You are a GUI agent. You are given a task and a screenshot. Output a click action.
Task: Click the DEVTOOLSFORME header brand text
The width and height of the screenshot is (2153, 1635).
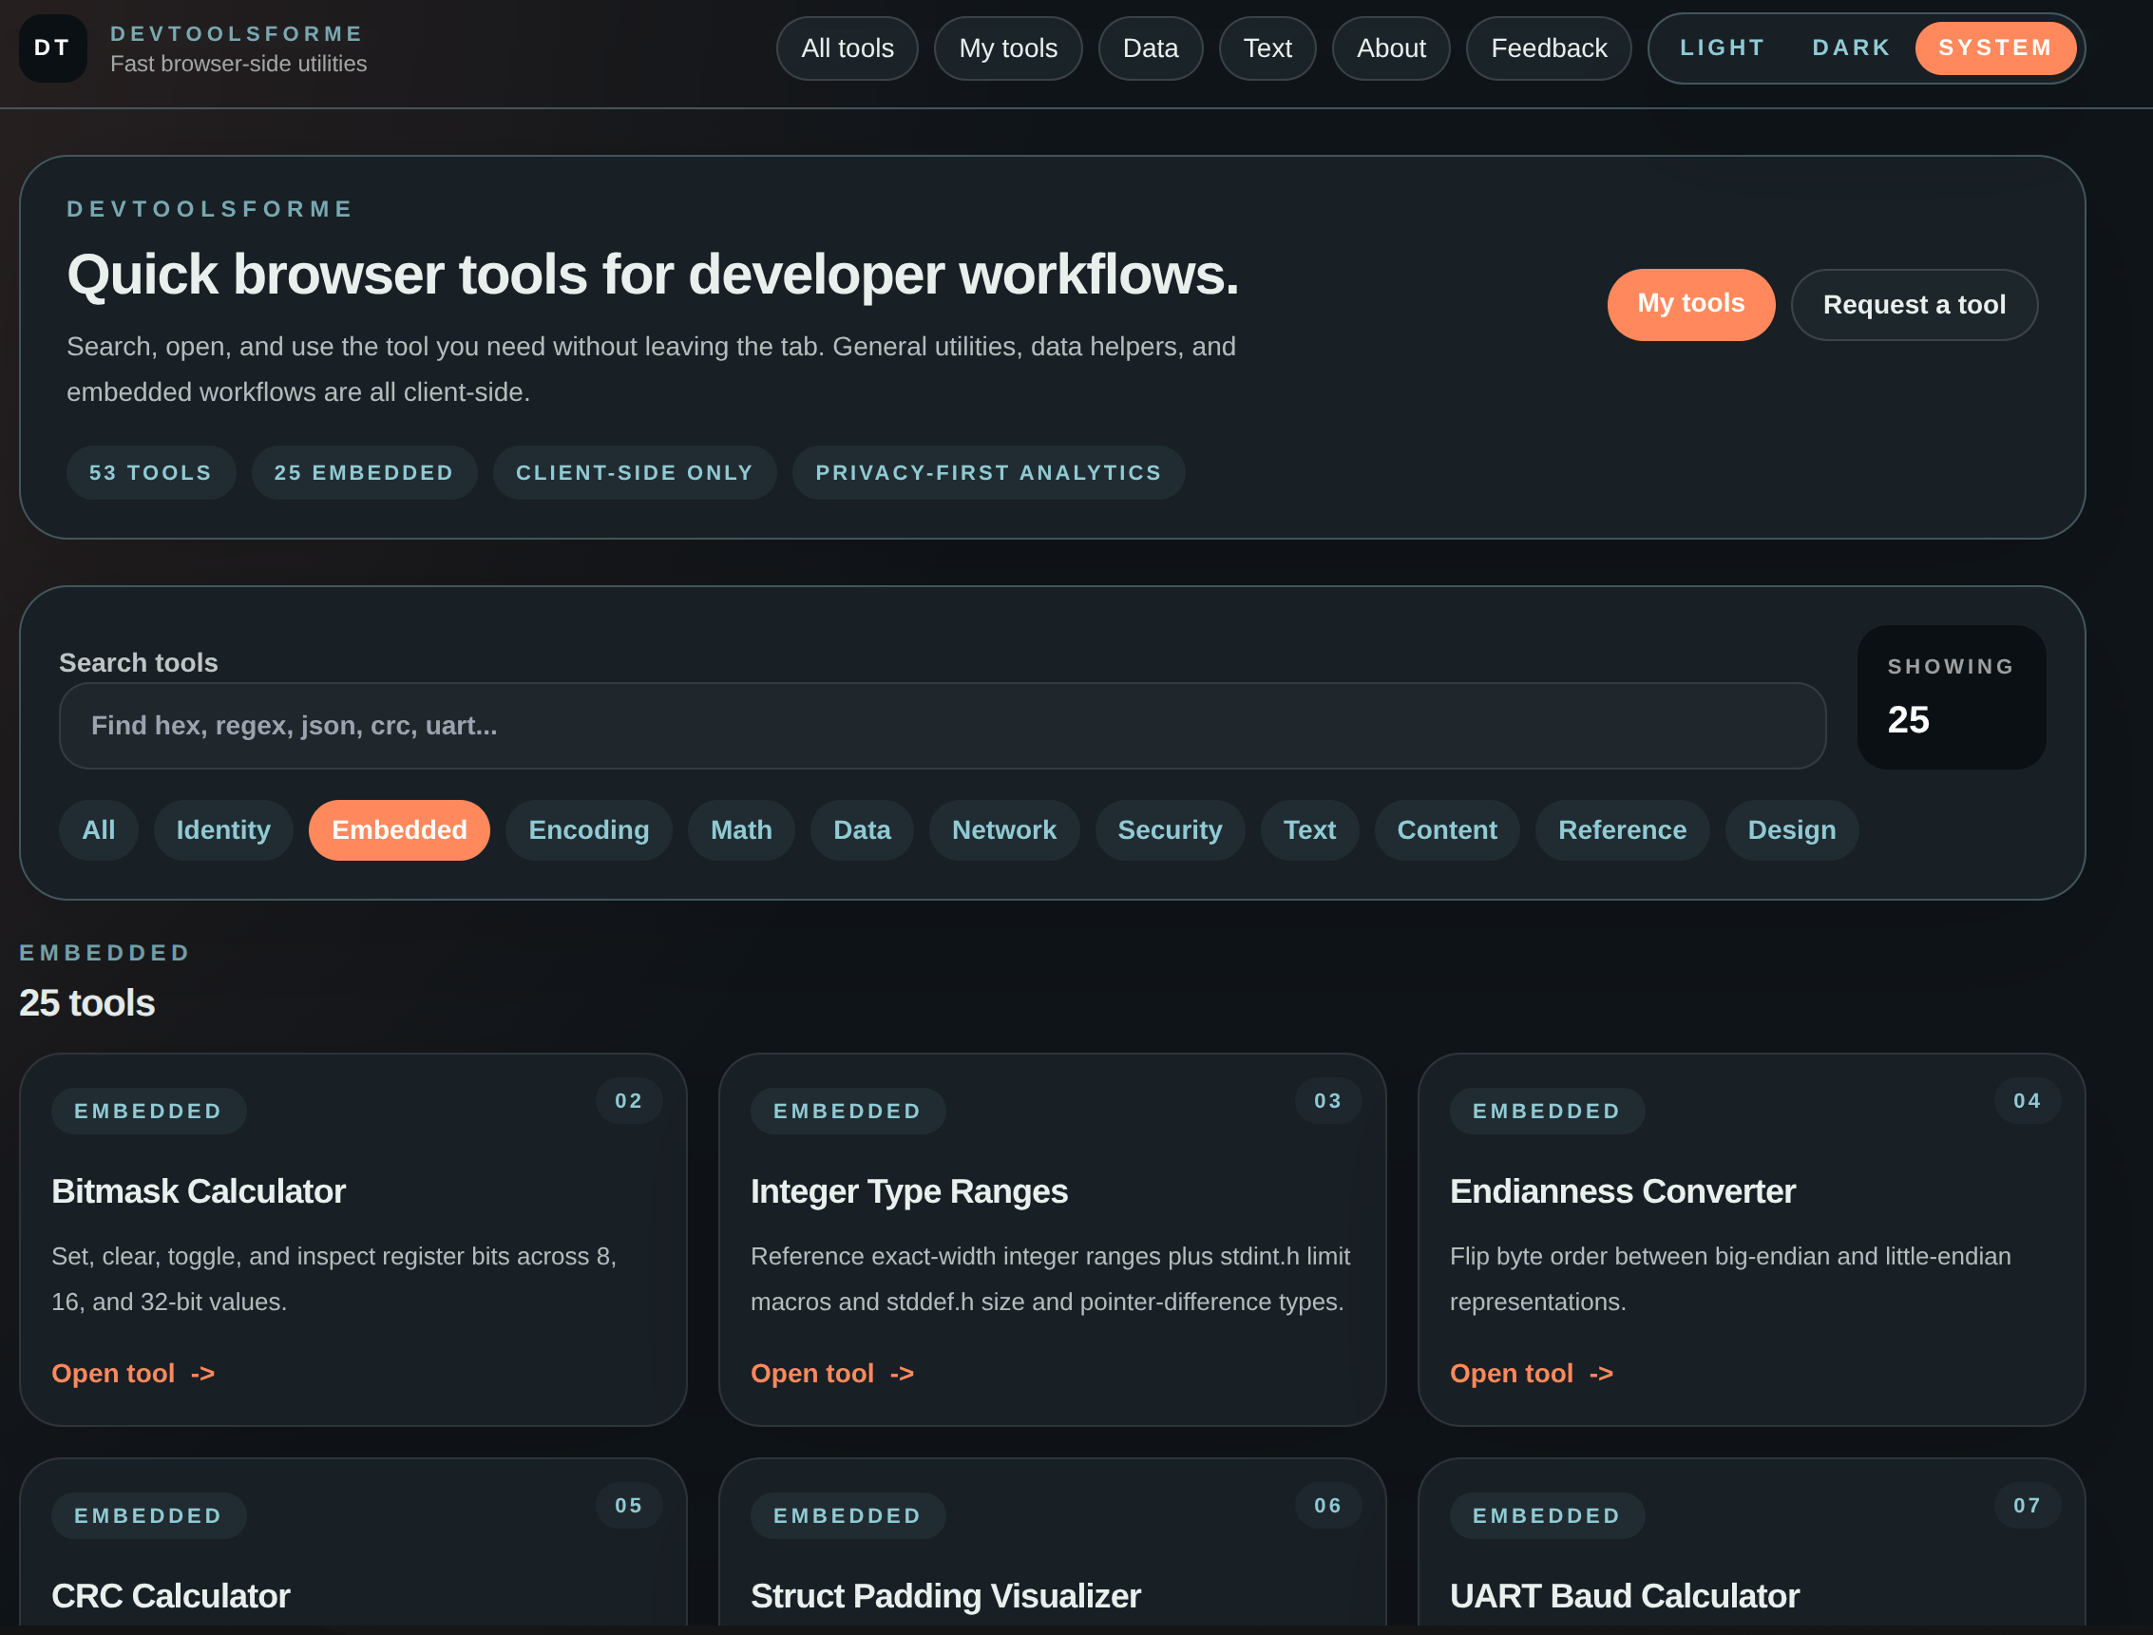[x=237, y=34]
